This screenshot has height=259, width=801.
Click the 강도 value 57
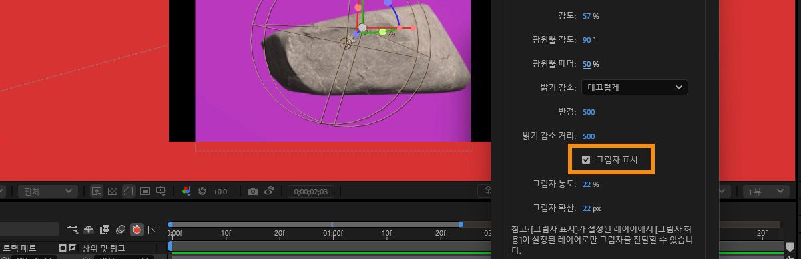(x=587, y=15)
